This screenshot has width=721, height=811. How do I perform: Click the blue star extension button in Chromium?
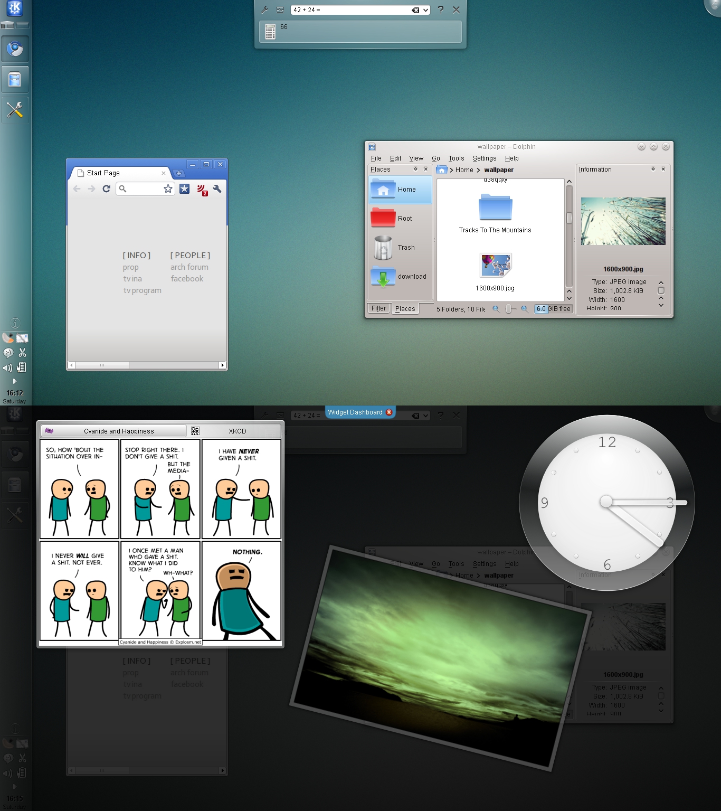point(184,189)
